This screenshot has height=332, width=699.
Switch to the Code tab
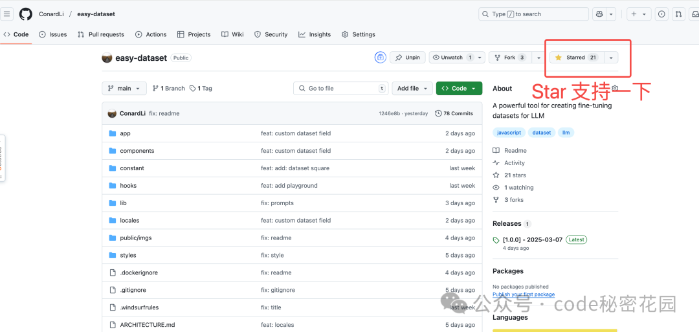pos(16,34)
